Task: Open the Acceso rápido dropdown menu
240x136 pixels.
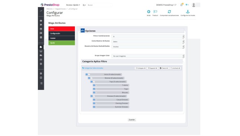Action: [73, 5]
